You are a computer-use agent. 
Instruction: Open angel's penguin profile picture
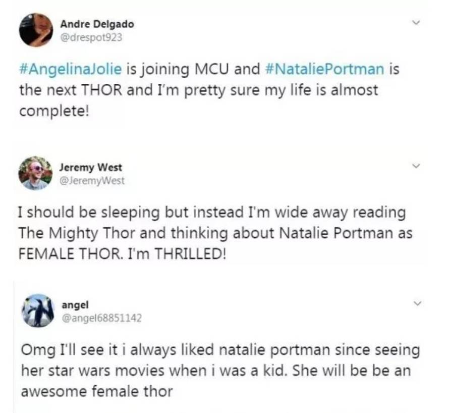tap(38, 308)
